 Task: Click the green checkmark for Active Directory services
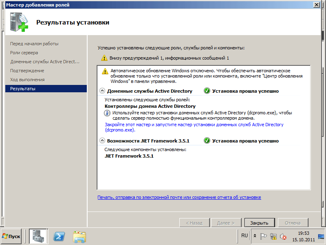pos(207,91)
